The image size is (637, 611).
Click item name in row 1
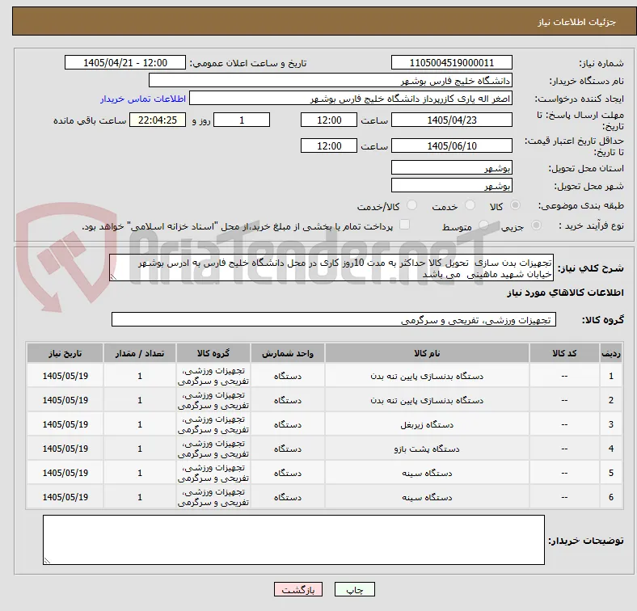tap(427, 376)
